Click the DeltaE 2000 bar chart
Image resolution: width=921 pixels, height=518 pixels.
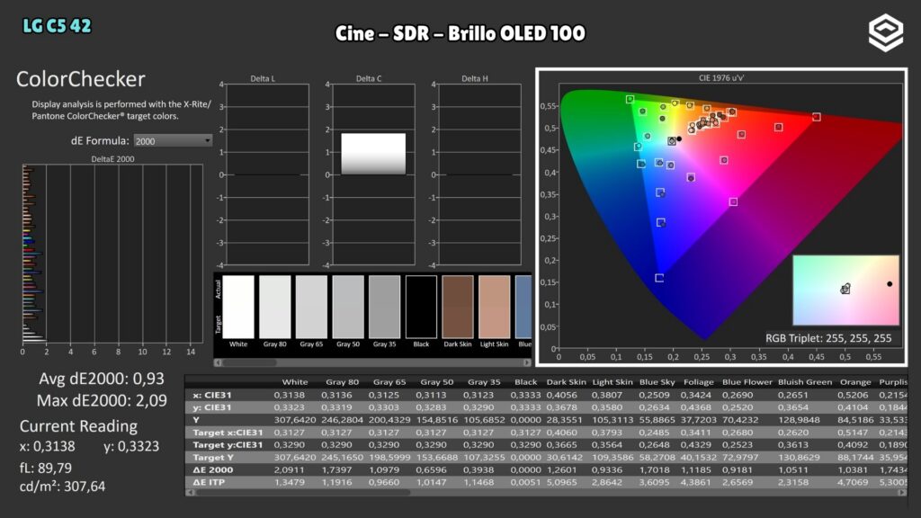coord(112,254)
